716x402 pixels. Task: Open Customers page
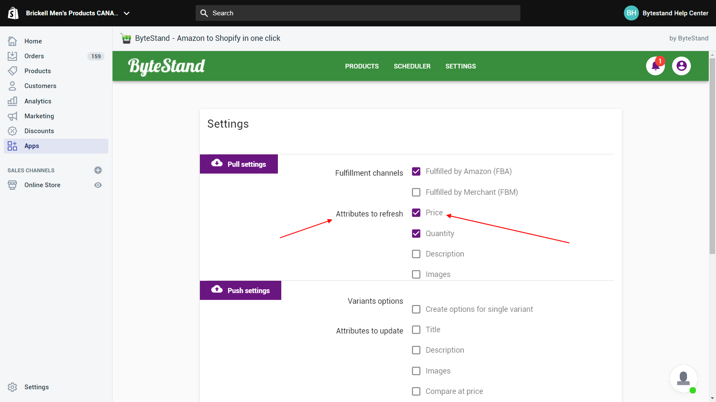click(x=40, y=86)
